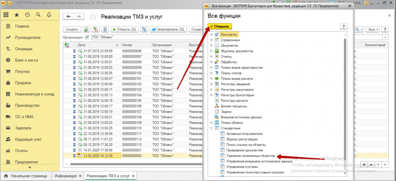The width and height of the screenshot is (396, 181).
Task: Open the sections menu grid icon
Action: tap(6, 15)
